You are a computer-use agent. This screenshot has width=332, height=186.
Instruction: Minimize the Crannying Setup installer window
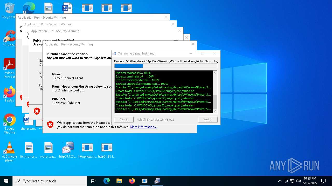191,53
